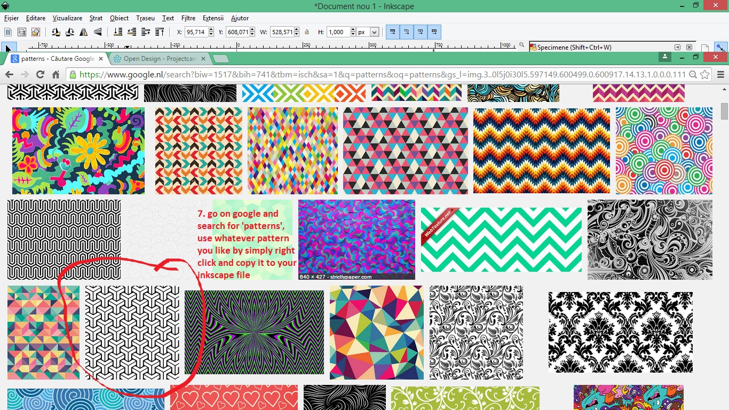Go forward in Chrome browser

click(25, 75)
